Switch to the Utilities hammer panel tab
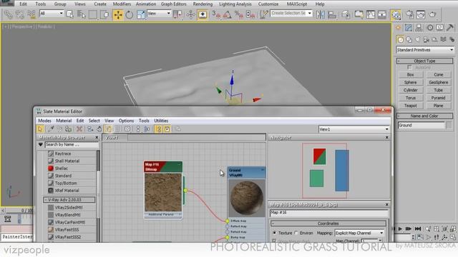 pyautogui.click(x=450, y=28)
